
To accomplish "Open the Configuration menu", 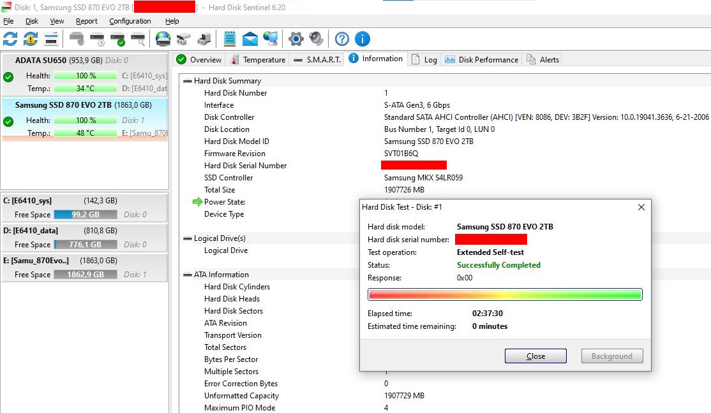I will click(x=130, y=21).
